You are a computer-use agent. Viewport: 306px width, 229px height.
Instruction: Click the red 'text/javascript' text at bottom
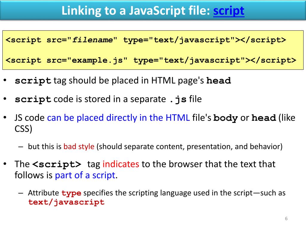[x=66, y=202]
